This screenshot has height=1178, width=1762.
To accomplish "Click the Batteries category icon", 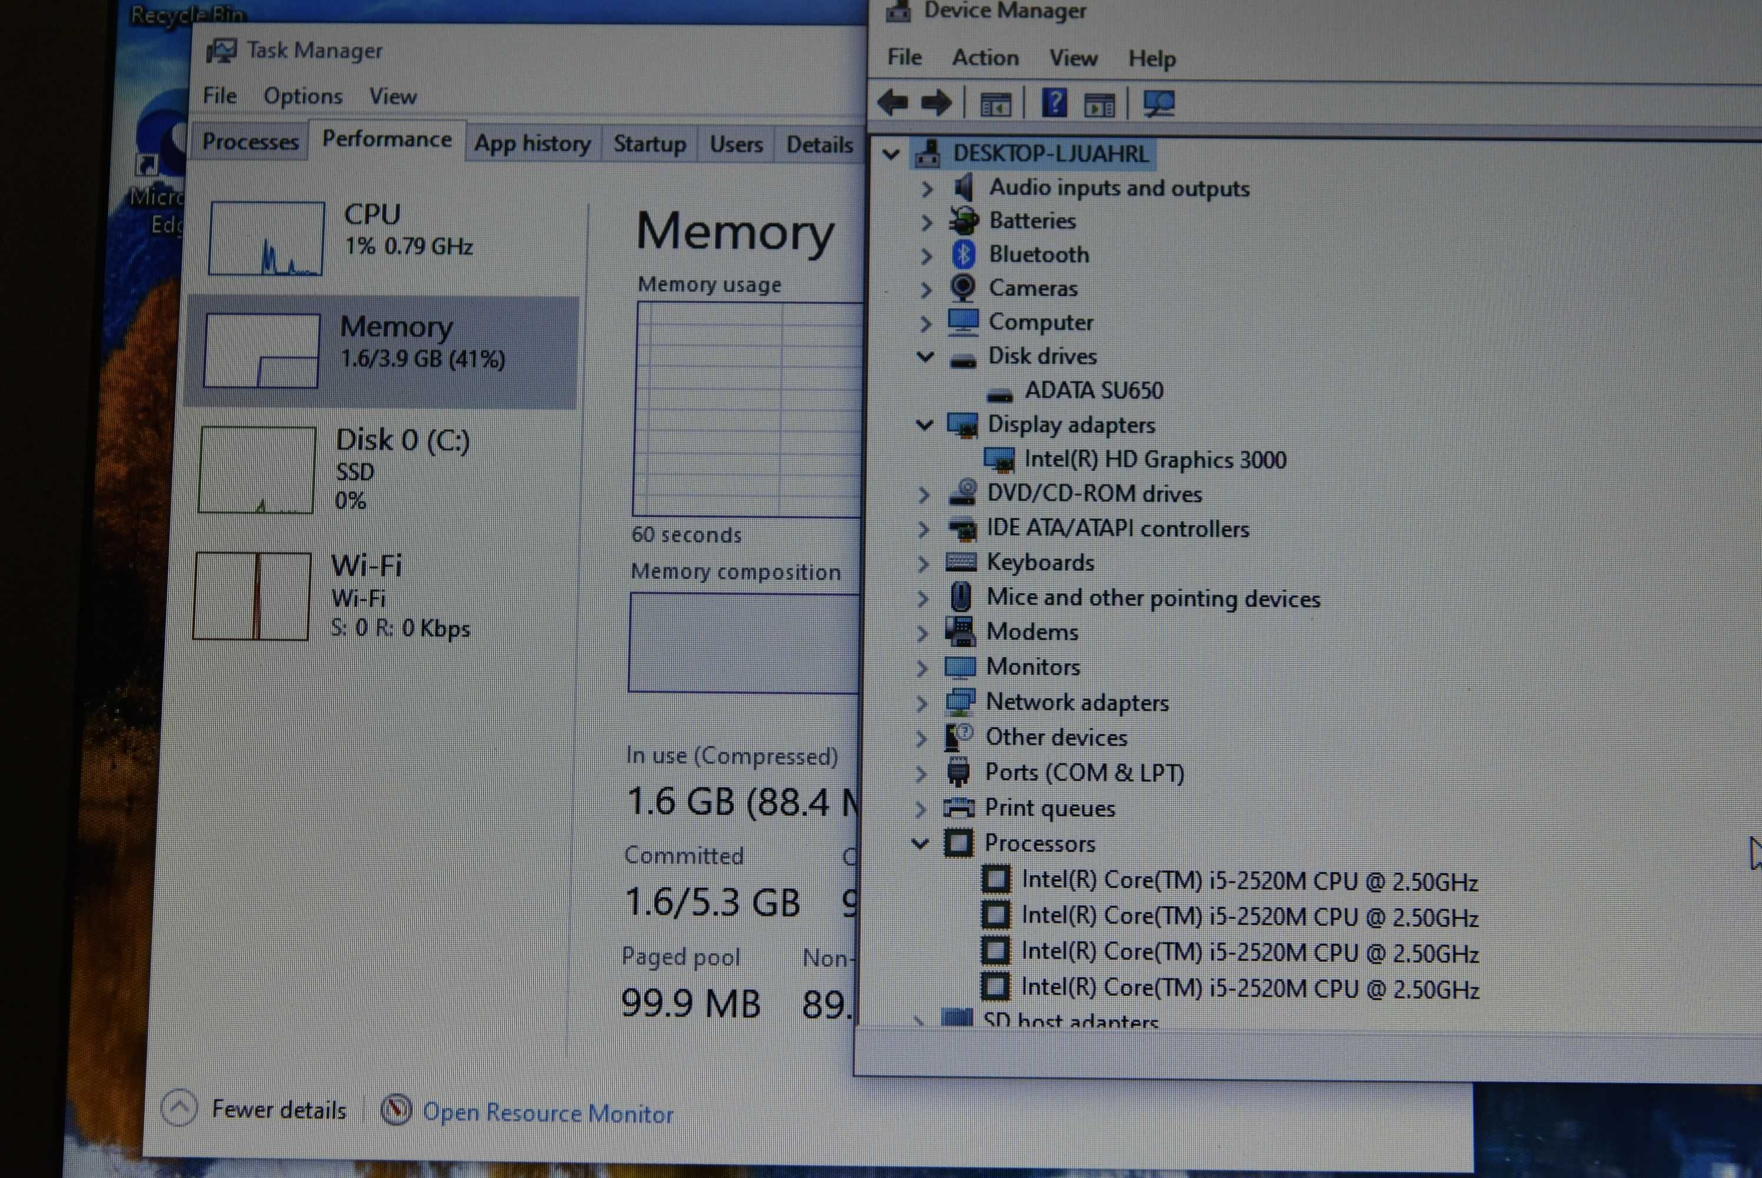I will (963, 220).
